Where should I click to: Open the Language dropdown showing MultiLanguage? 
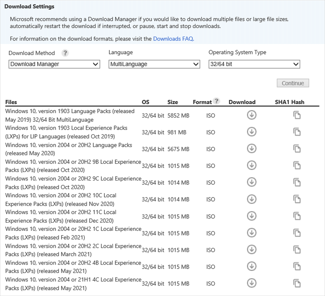154,64
